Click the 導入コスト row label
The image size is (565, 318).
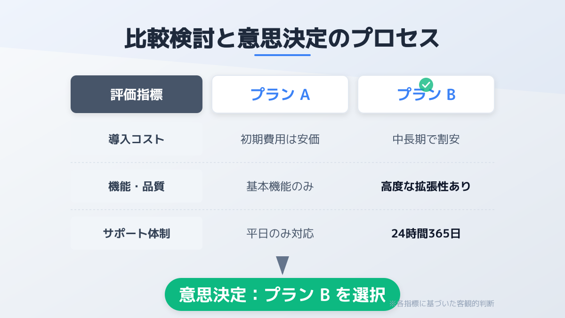[x=137, y=139]
